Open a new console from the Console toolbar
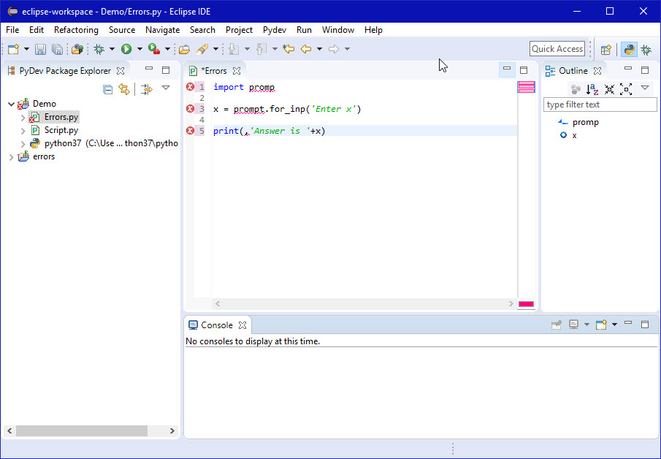The height and width of the screenshot is (459, 661). pyautogui.click(x=603, y=324)
